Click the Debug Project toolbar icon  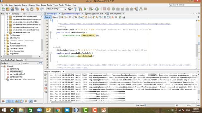pos(91,9)
